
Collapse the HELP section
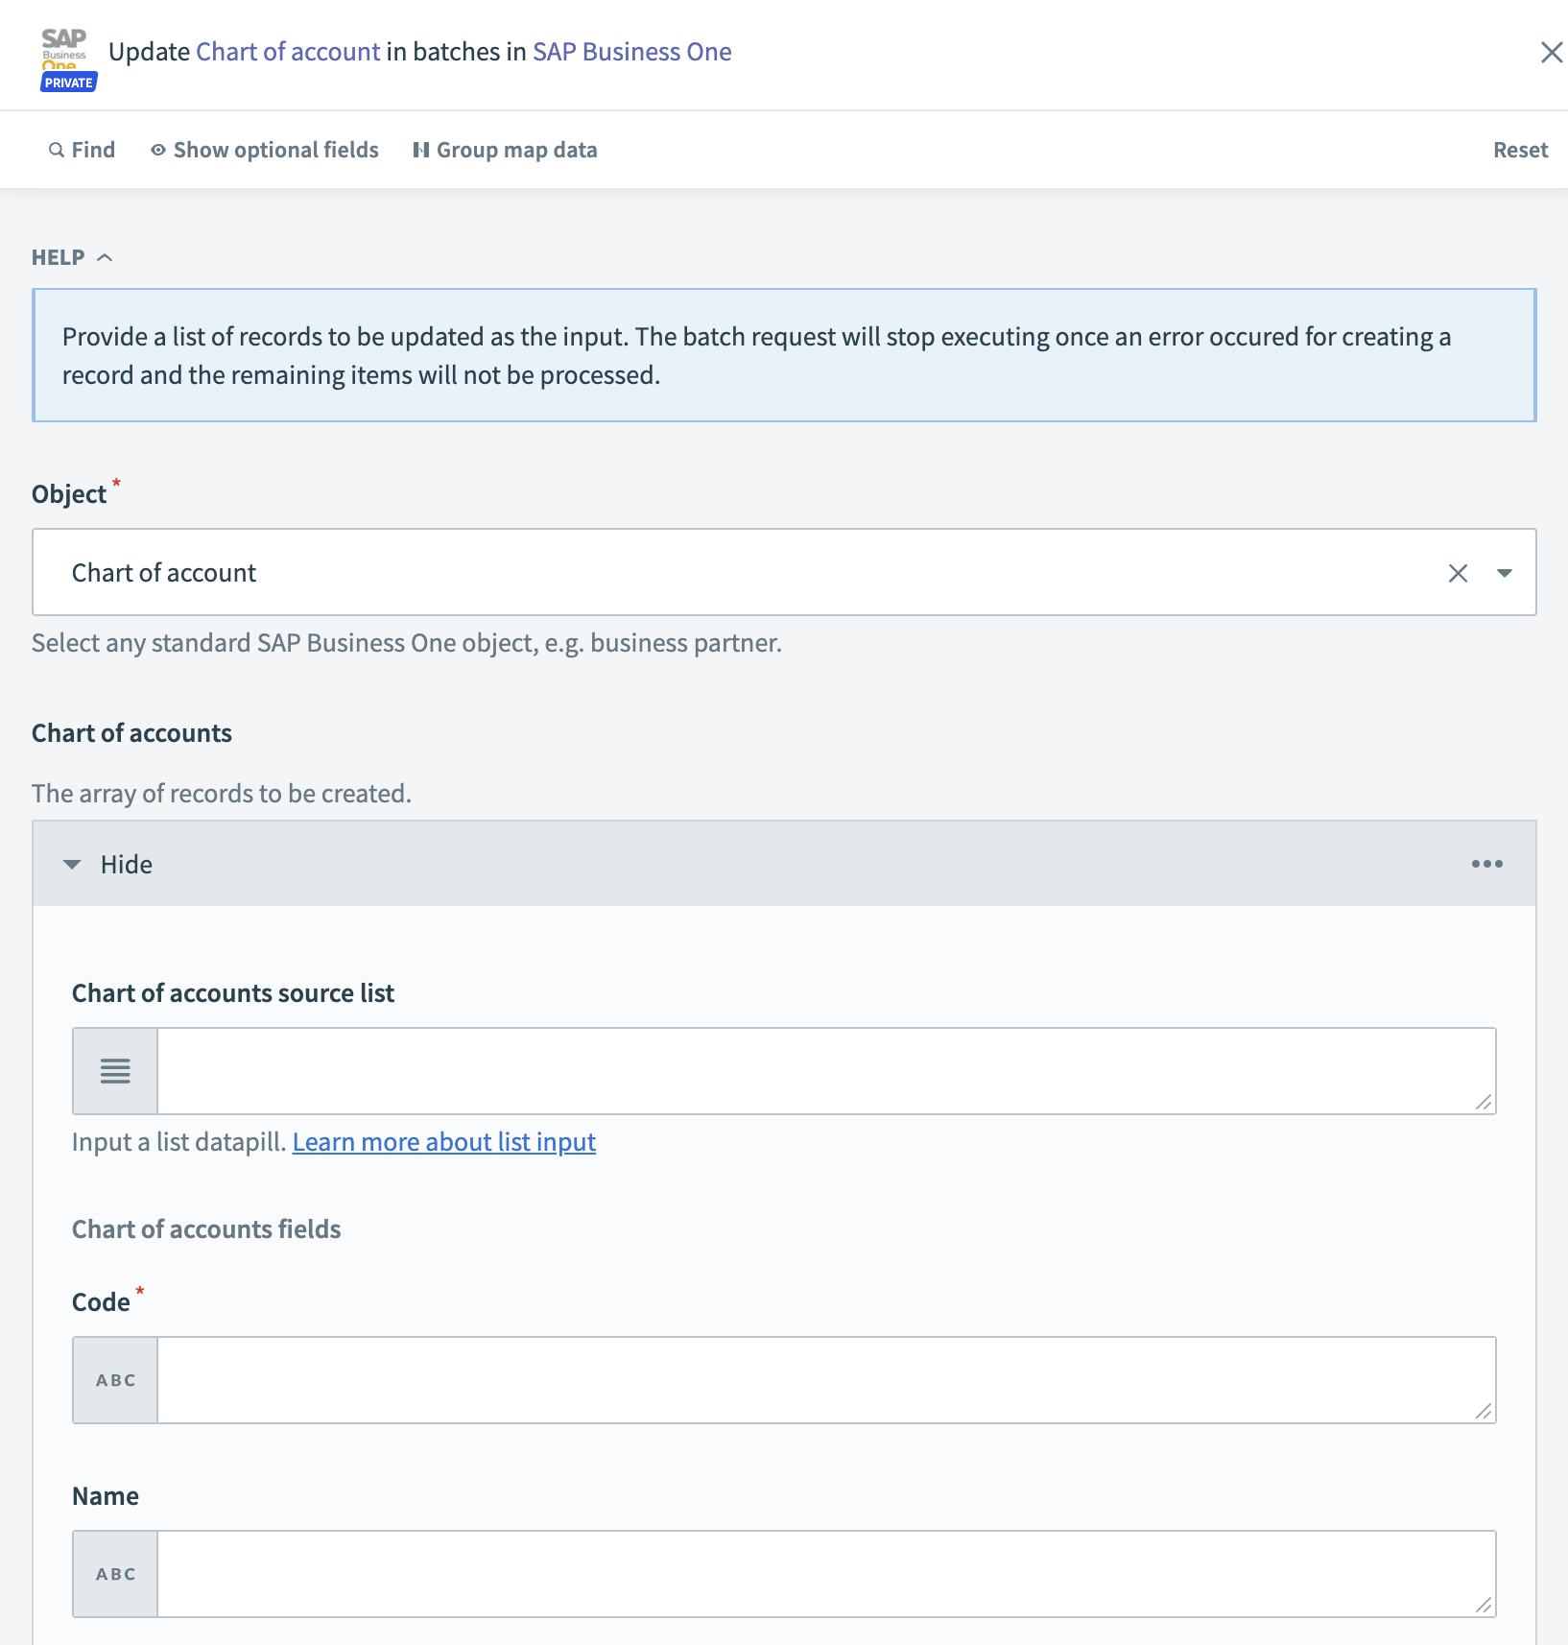[106, 257]
